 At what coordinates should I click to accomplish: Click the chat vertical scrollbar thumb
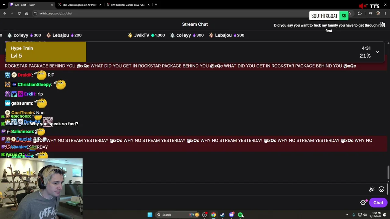coord(388,172)
